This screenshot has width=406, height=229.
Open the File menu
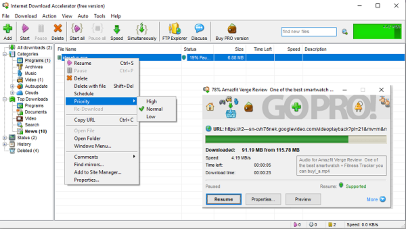6,16
